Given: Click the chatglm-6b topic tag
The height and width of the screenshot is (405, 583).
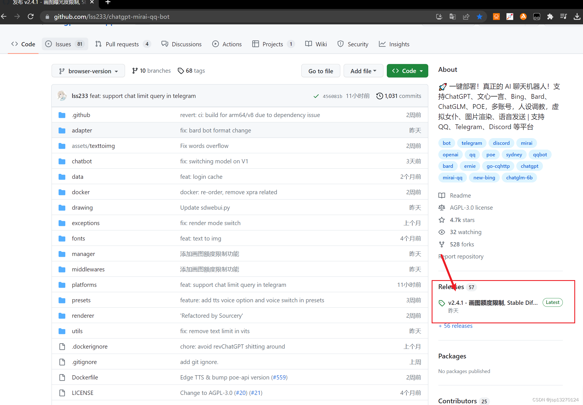Looking at the screenshot, I should point(519,178).
